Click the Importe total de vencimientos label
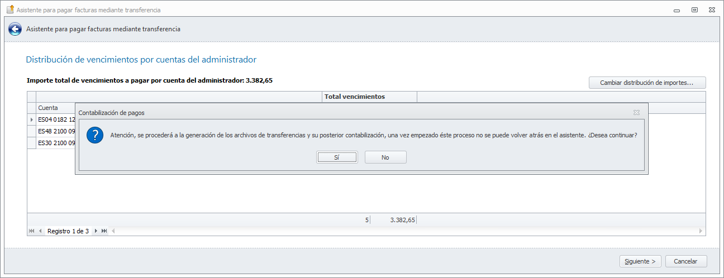The image size is (724, 278). (x=150, y=80)
